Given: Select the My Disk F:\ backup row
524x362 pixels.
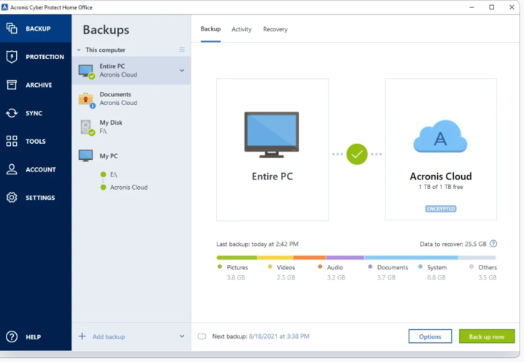Looking at the screenshot, I should [131, 127].
